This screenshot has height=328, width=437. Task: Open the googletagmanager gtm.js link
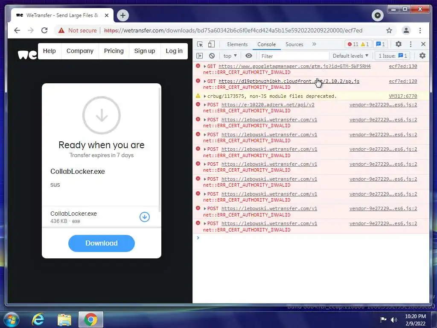[x=294, y=66]
